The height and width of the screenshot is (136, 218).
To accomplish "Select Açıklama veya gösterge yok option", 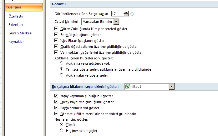I will coord(61,63).
